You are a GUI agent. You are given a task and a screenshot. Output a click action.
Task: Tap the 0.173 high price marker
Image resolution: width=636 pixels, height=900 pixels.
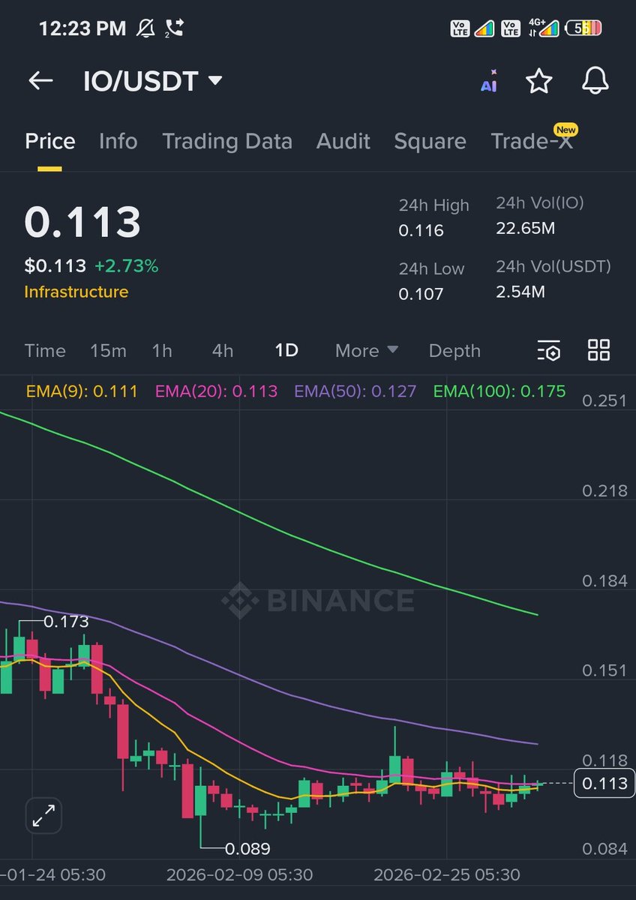point(66,622)
